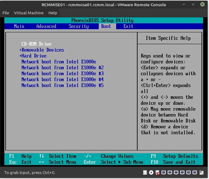
Task: Click the hard disk status icon
Action: coord(145,172)
